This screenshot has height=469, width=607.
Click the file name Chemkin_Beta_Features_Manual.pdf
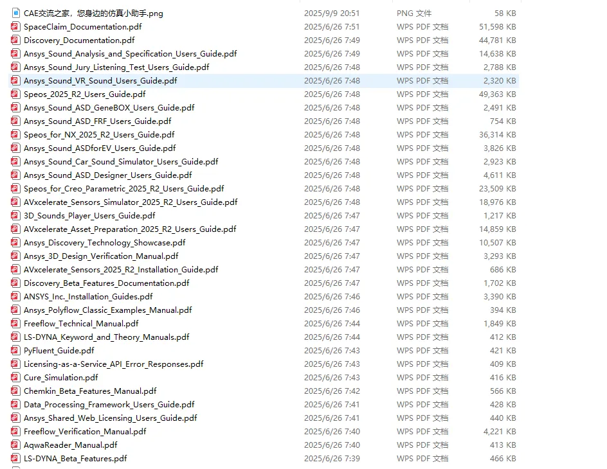point(90,391)
